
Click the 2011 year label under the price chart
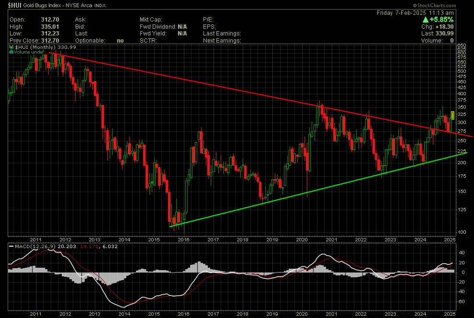click(x=36, y=240)
